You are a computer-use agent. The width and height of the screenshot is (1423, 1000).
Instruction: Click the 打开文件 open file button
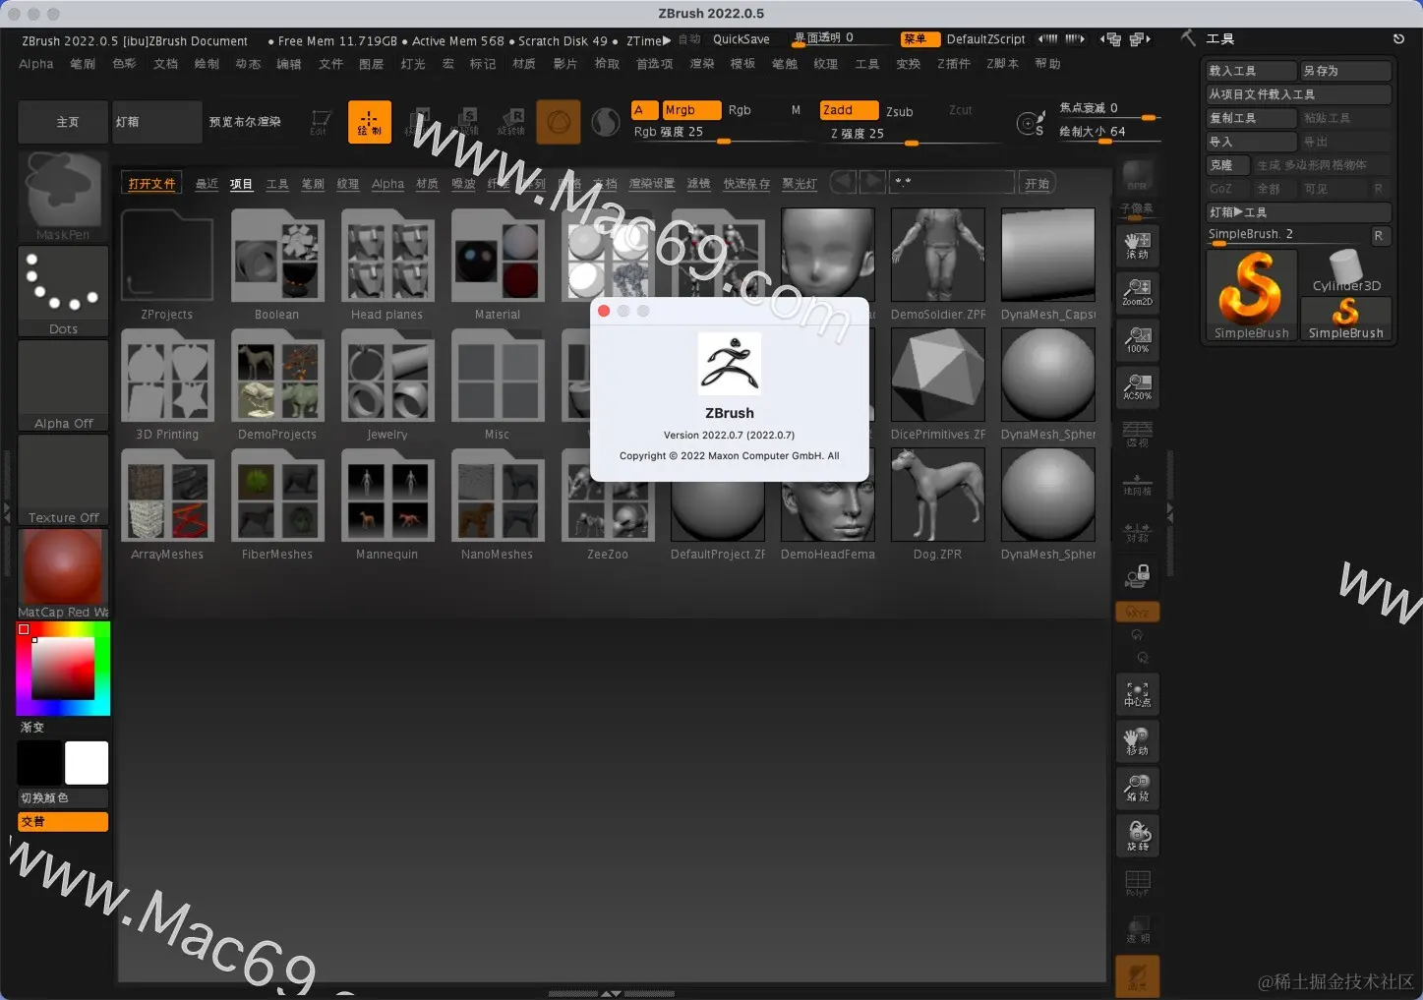click(x=151, y=184)
